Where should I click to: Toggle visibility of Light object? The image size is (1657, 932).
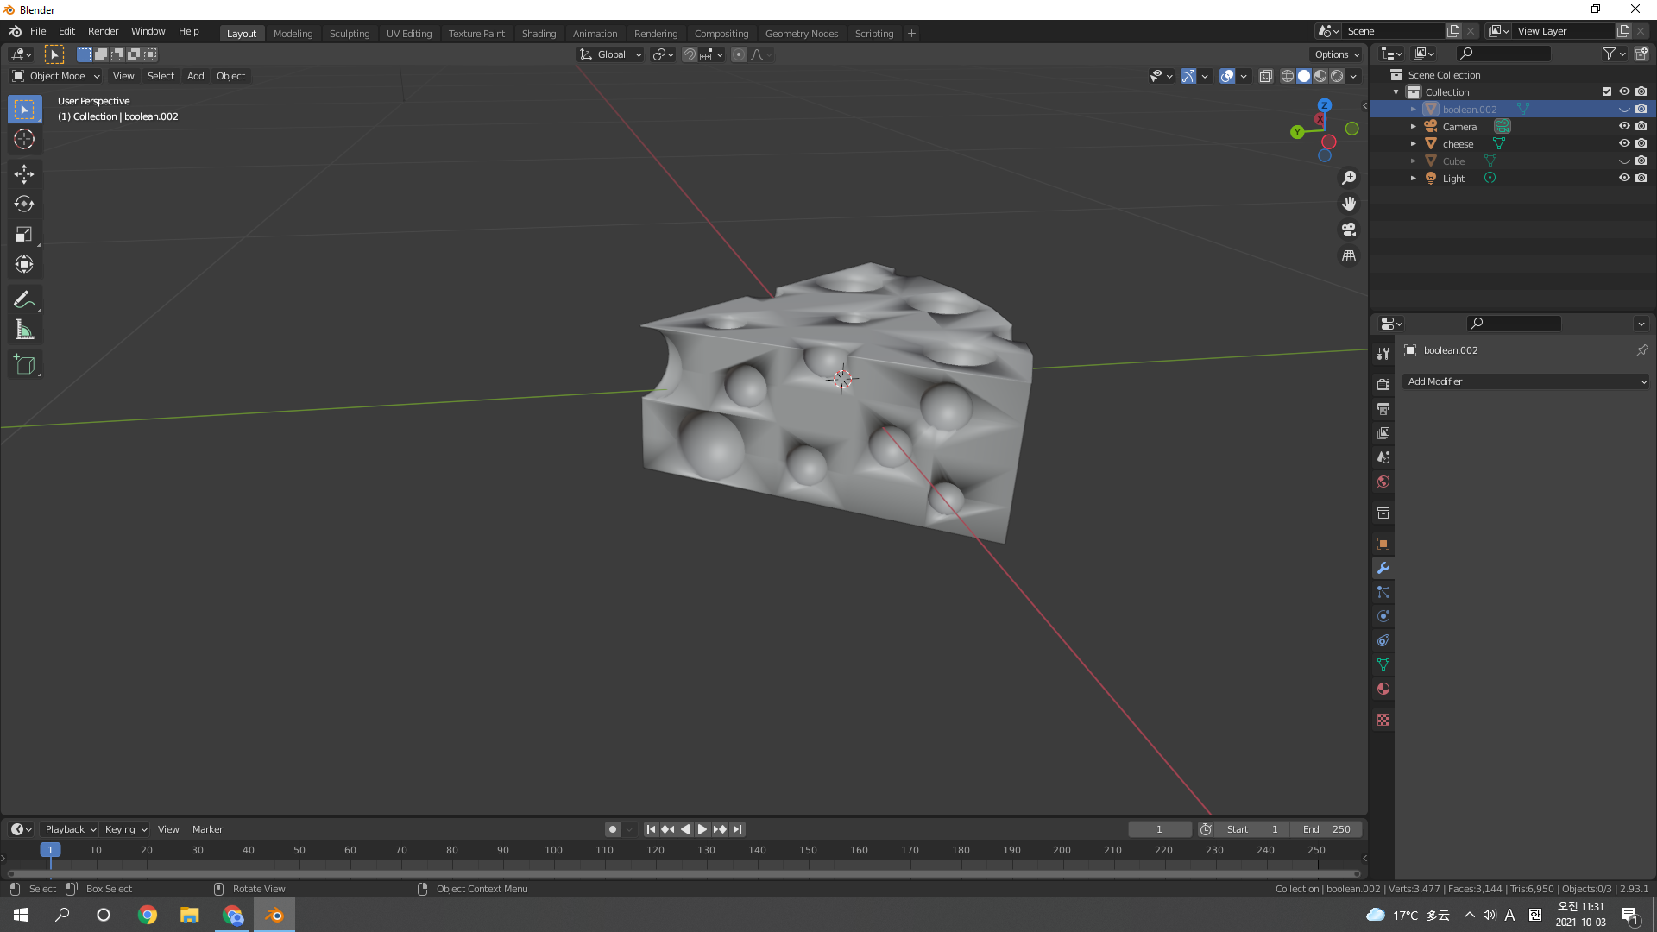tap(1624, 178)
